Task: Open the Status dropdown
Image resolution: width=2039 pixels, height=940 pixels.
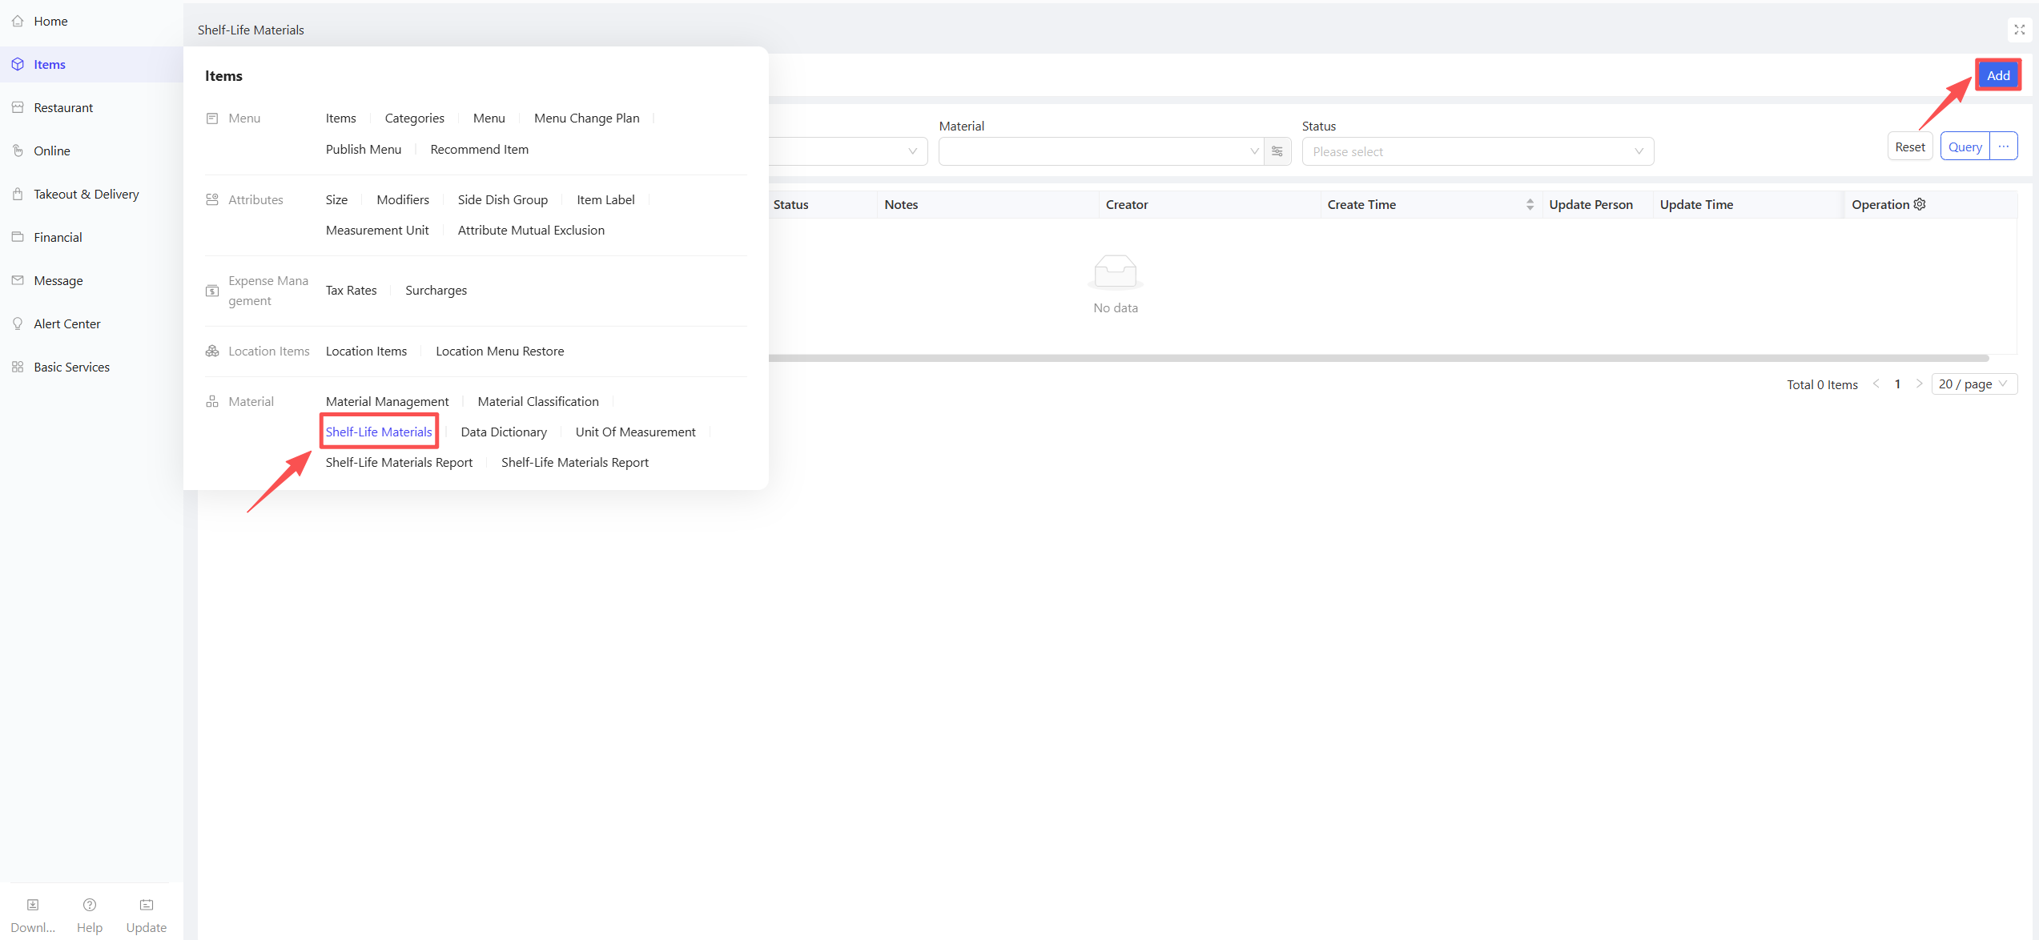Action: coord(1478,151)
